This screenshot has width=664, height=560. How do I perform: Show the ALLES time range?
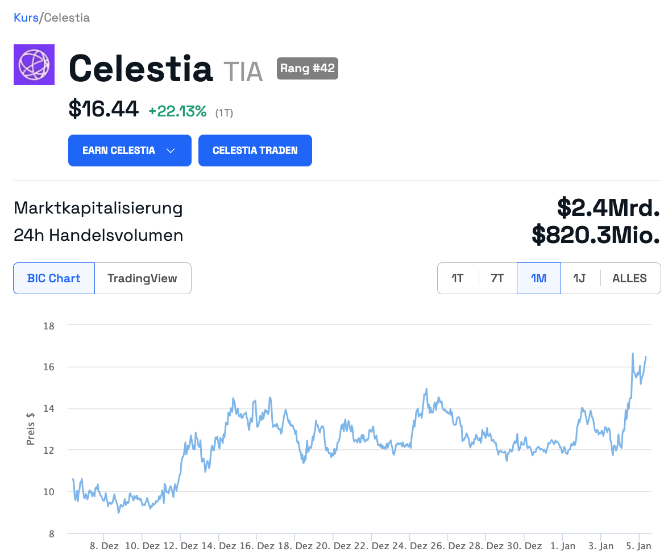tap(629, 278)
